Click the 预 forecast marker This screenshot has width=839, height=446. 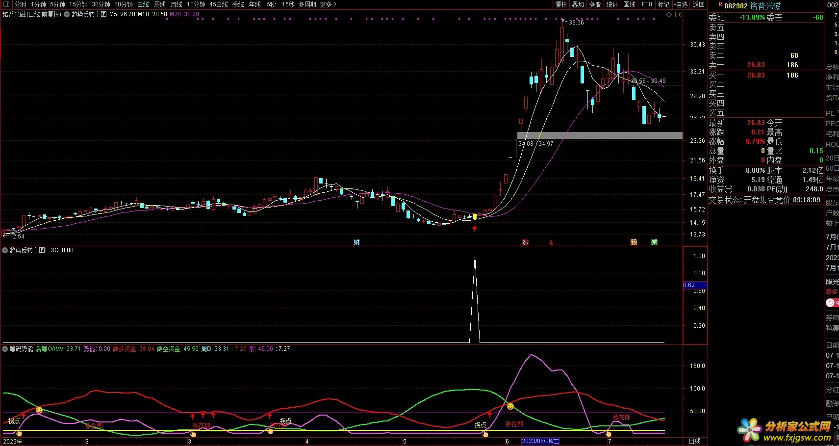click(x=634, y=242)
